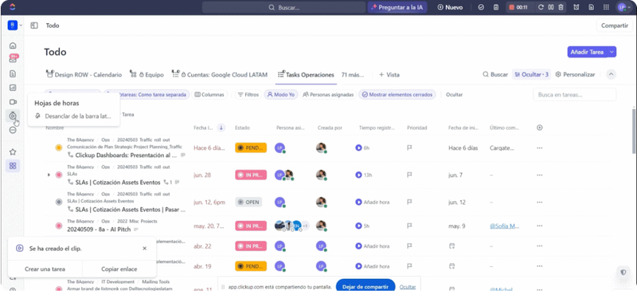
Task: Open the Inbox icon showing 99+ badge
Action: click(14, 59)
